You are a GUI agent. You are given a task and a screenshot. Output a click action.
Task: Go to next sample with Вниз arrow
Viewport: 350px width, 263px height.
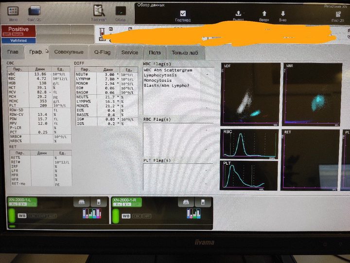[283, 14]
